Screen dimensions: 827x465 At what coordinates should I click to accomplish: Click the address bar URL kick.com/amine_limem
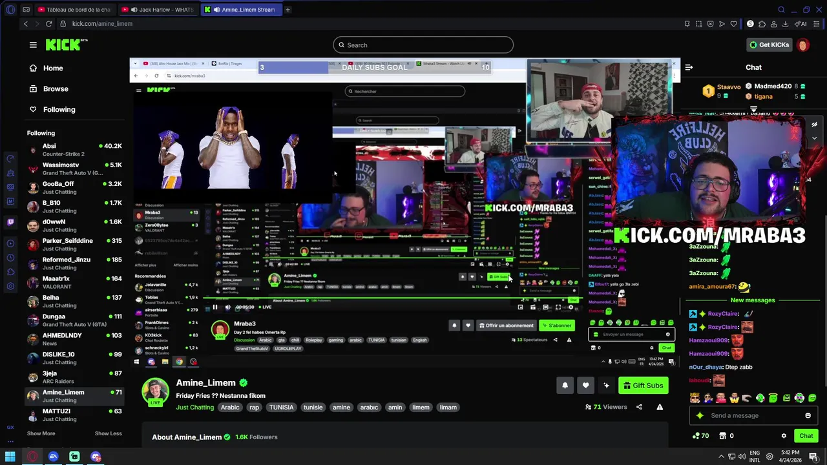pos(102,24)
